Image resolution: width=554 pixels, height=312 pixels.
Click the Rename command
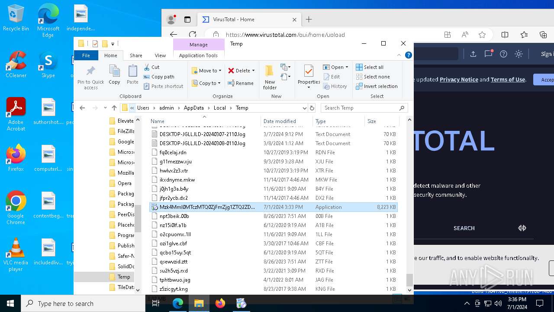click(x=241, y=83)
